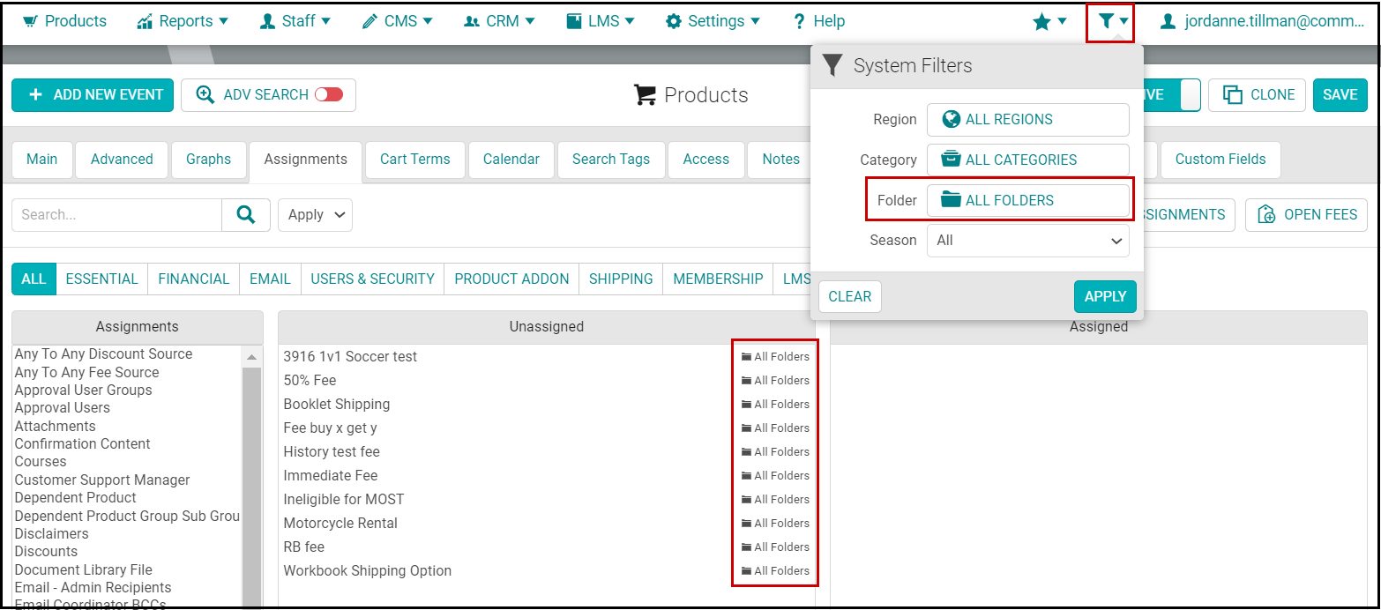Open the CMS menu
The height and width of the screenshot is (610, 1381).
click(x=398, y=21)
